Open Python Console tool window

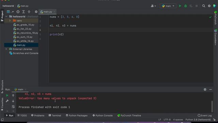click(103, 115)
